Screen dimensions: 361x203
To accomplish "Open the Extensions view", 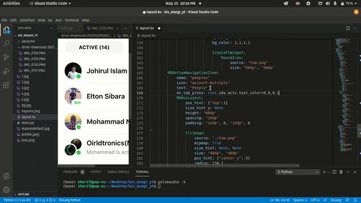I will [x=6, y=85].
